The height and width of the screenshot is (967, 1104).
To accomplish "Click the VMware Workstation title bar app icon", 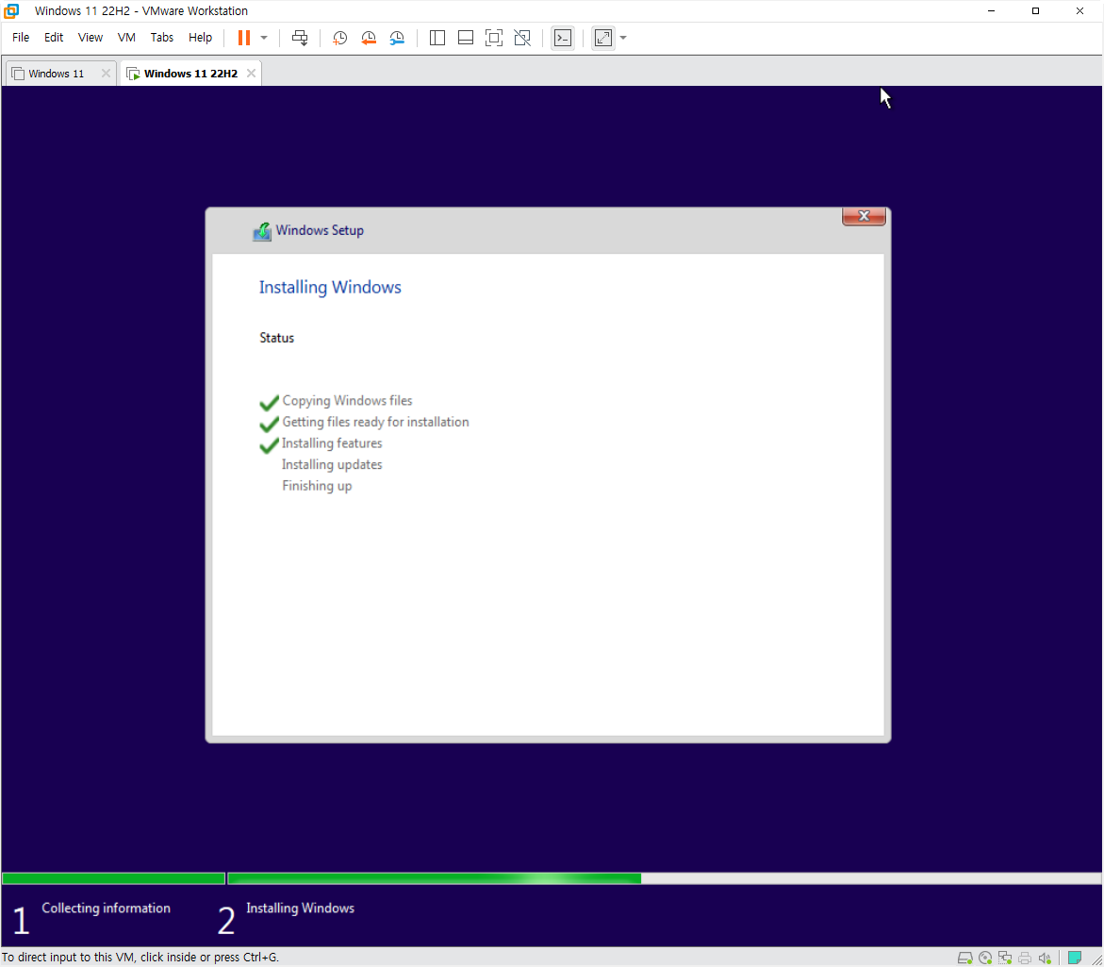I will pos(12,10).
